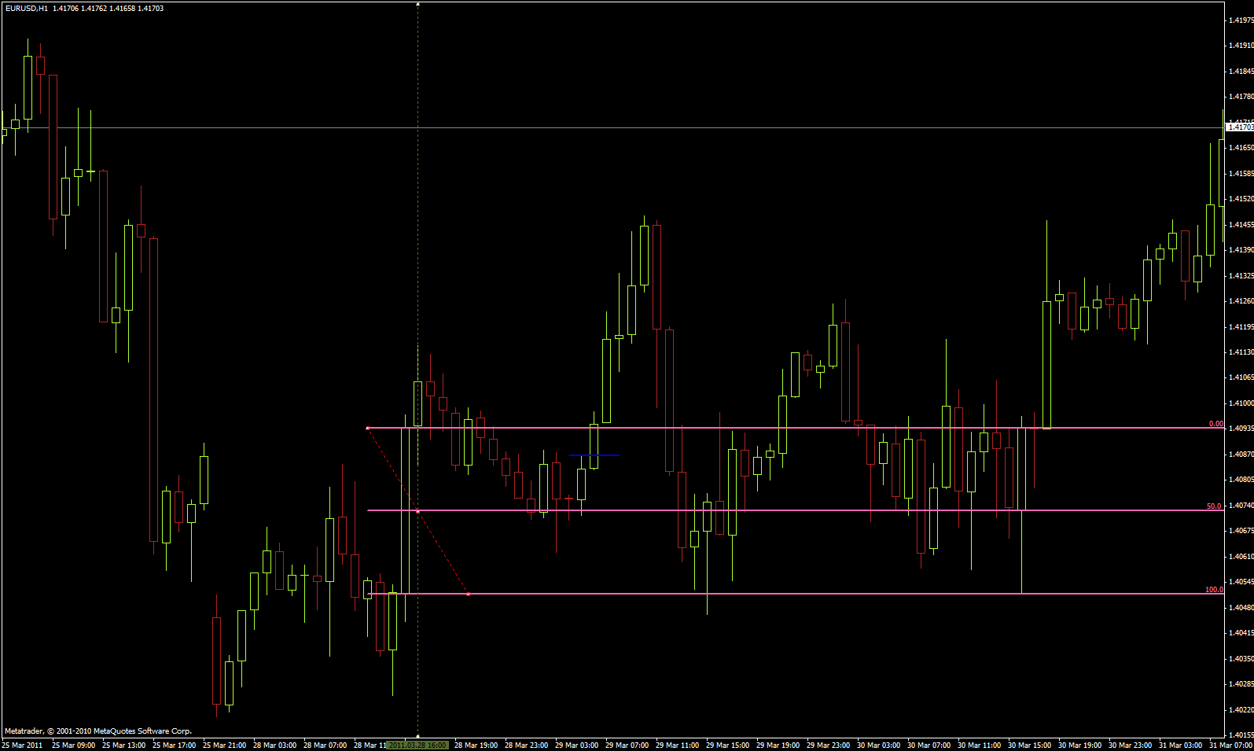This screenshot has width=1254, height=751.
Task: Click the 25 Mar 09:00 time label
Action: 73,745
